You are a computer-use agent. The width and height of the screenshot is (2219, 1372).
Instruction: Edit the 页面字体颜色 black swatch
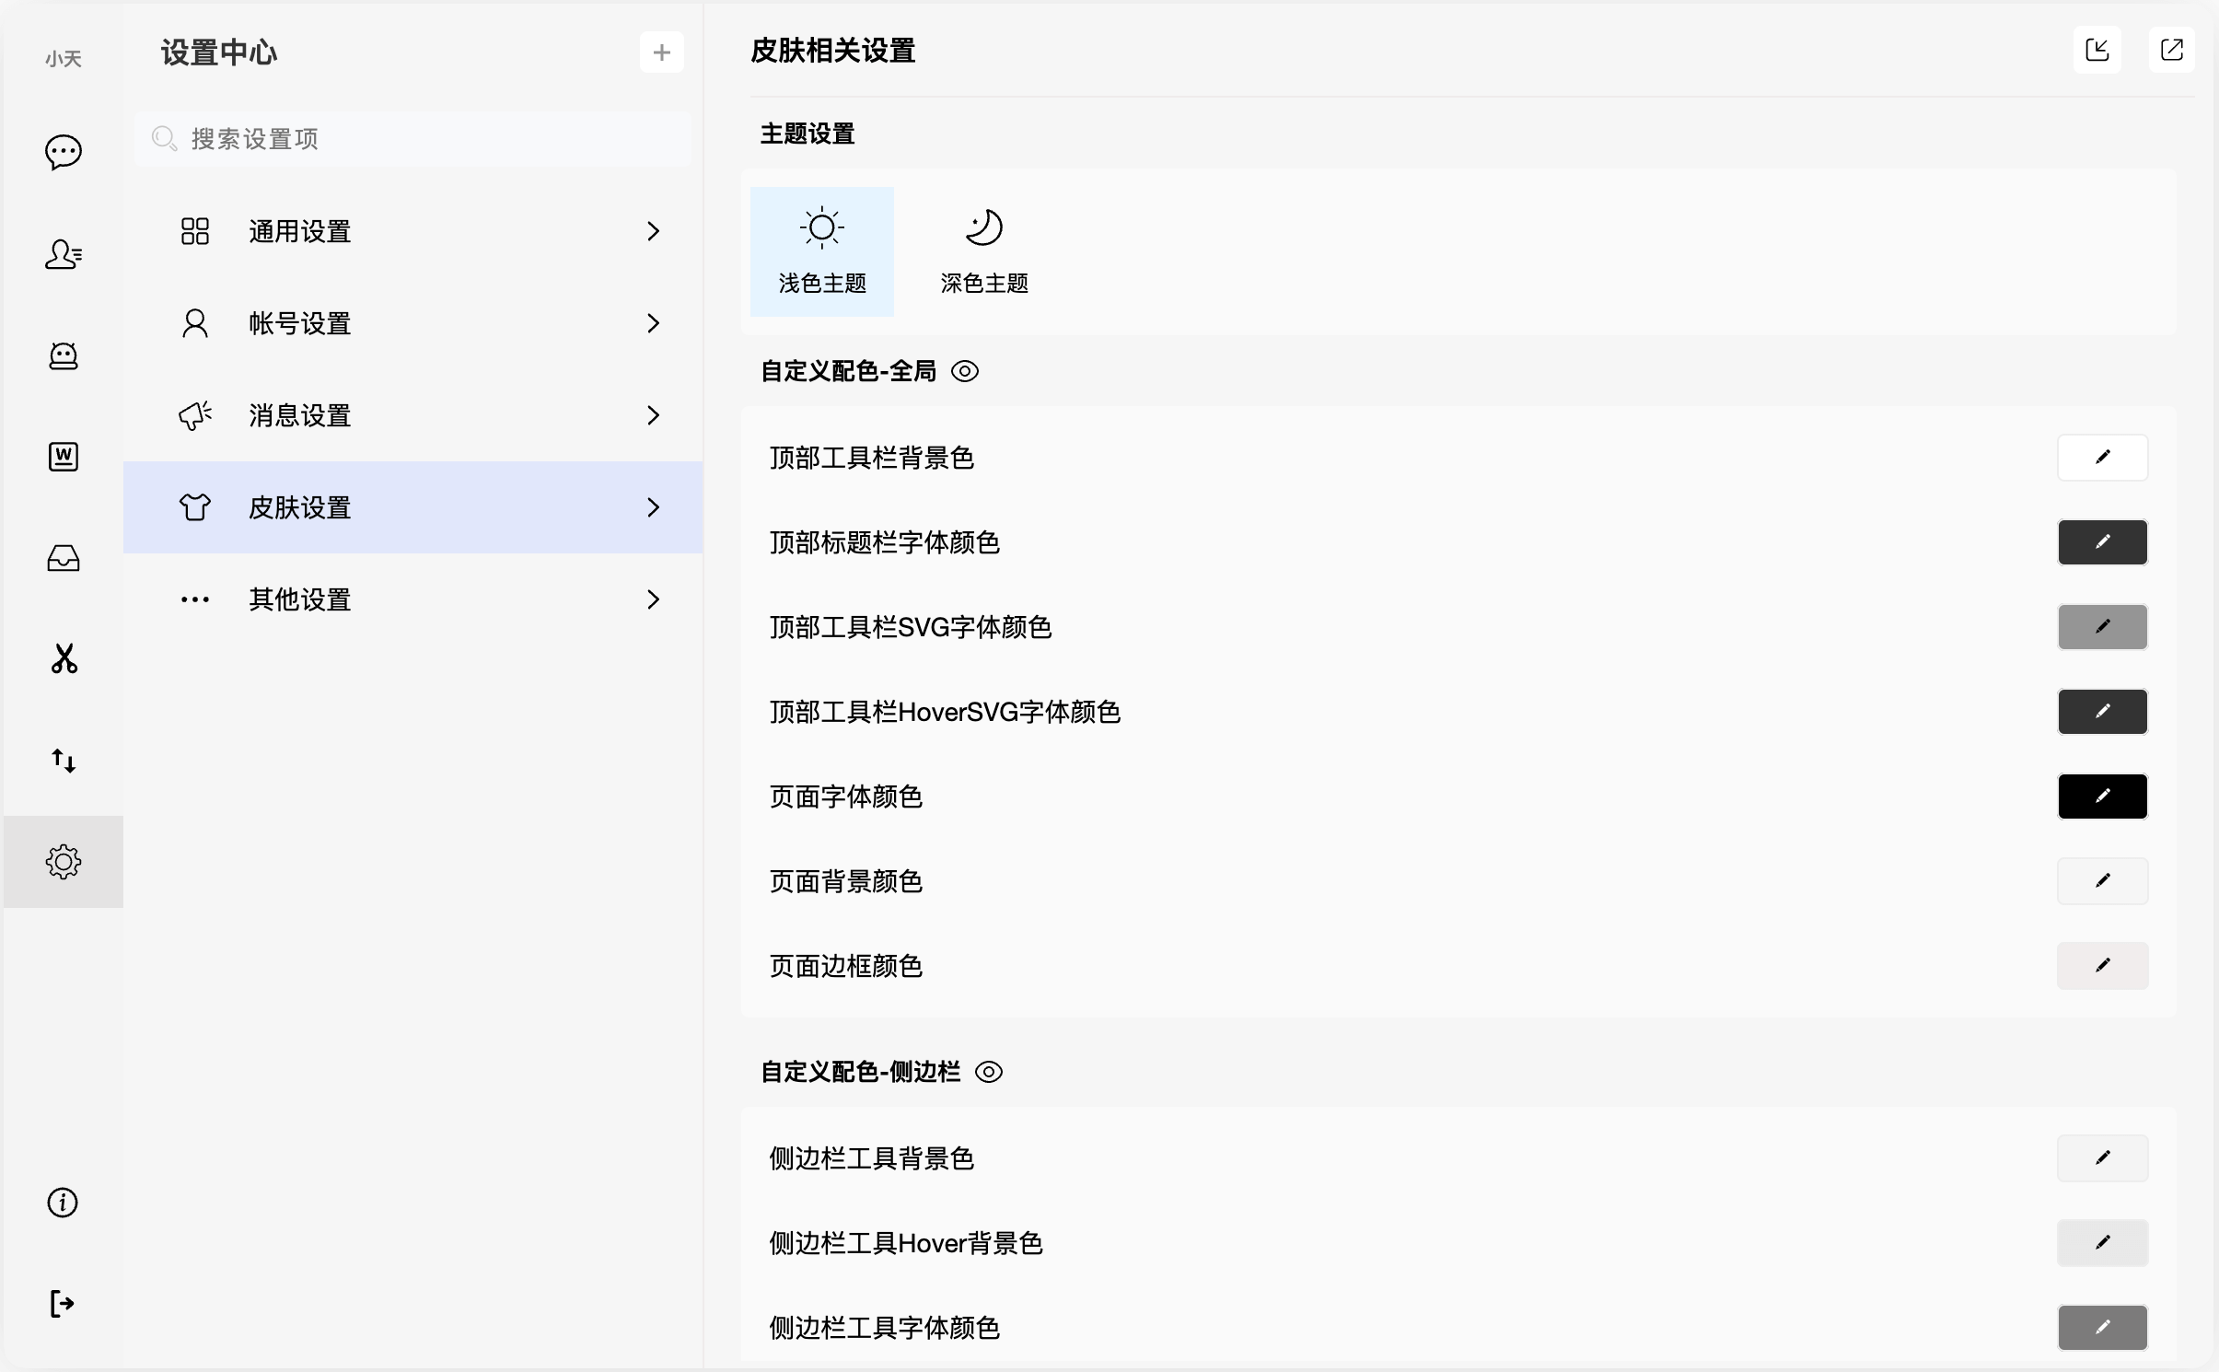pyautogui.click(x=2103, y=796)
